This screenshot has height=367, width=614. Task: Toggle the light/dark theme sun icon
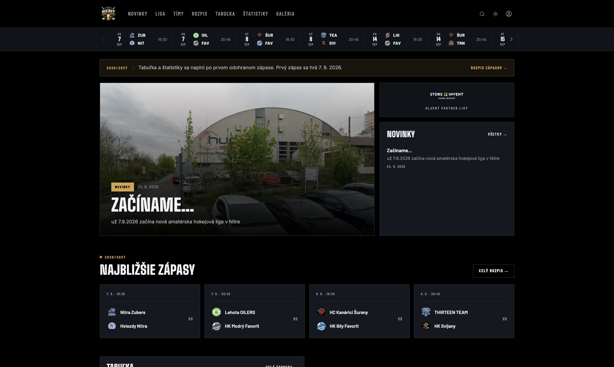tap(495, 14)
